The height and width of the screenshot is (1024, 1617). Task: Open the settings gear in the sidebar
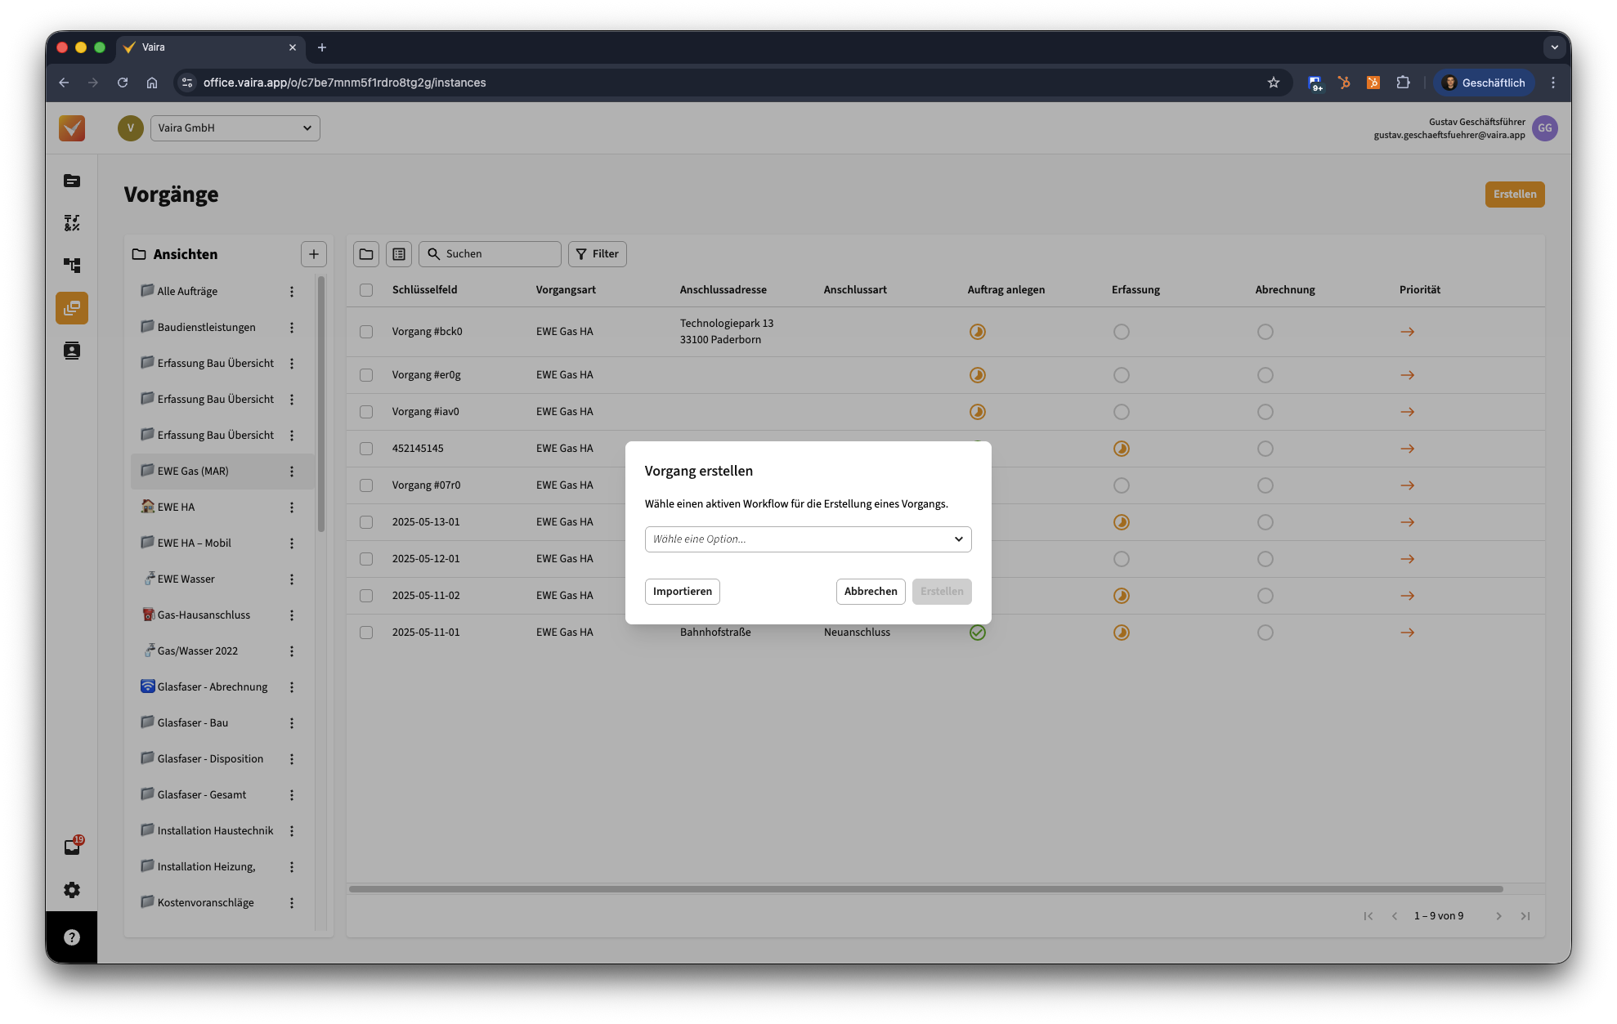pyautogui.click(x=72, y=890)
